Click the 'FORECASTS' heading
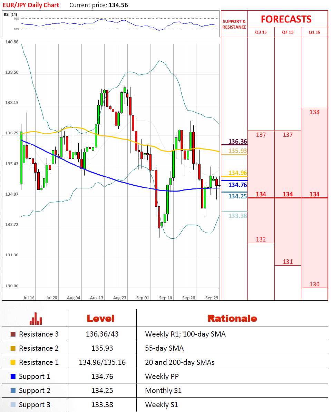Image resolution: width=331 pixels, height=412 pixels. 286,19
